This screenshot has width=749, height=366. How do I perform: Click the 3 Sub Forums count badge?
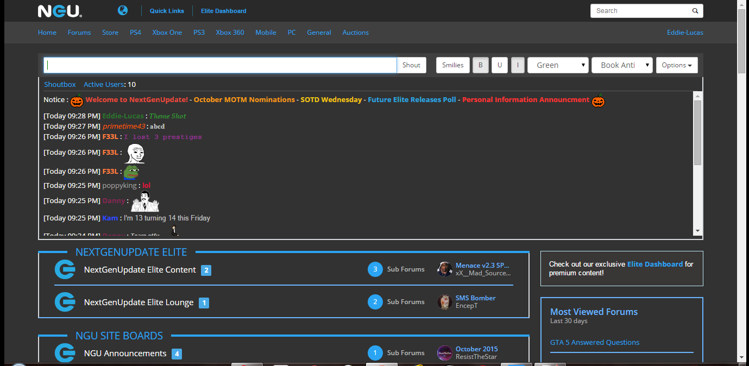(x=375, y=269)
